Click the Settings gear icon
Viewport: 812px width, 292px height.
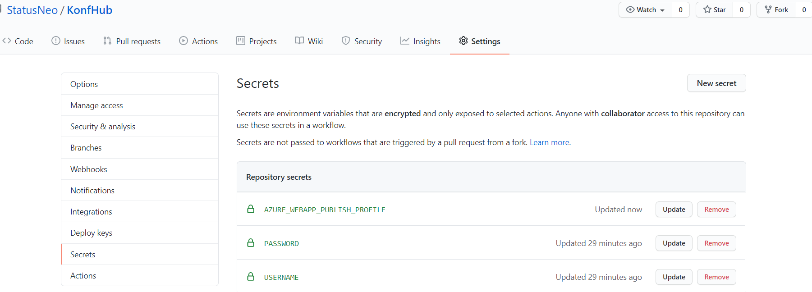[x=463, y=41]
